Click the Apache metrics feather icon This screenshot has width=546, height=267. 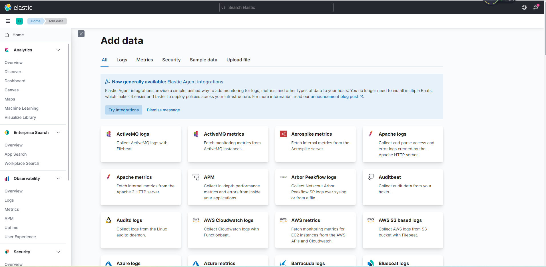coord(109,177)
